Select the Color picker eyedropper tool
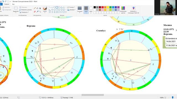The width and height of the screenshot is (177, 99). pos(37,12)
